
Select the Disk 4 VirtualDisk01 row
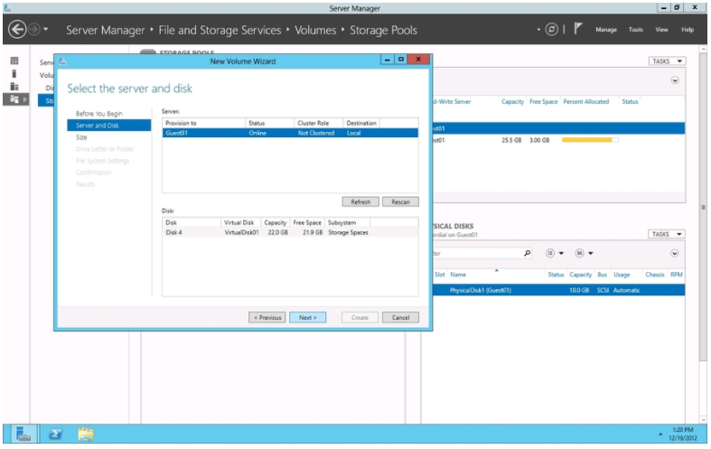(290, 233)
